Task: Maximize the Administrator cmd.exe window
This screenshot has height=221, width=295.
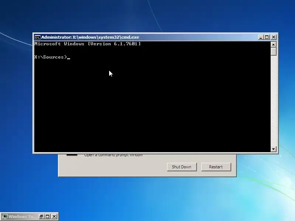Action: pos(267,37)
